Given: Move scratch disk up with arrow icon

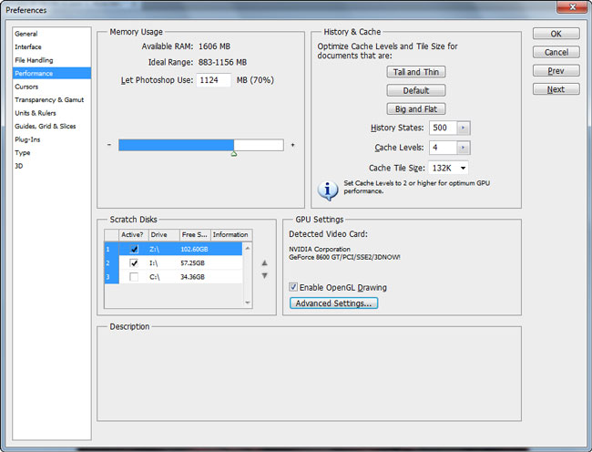Looking at the screenshot, I should click(x=265, y=262).
